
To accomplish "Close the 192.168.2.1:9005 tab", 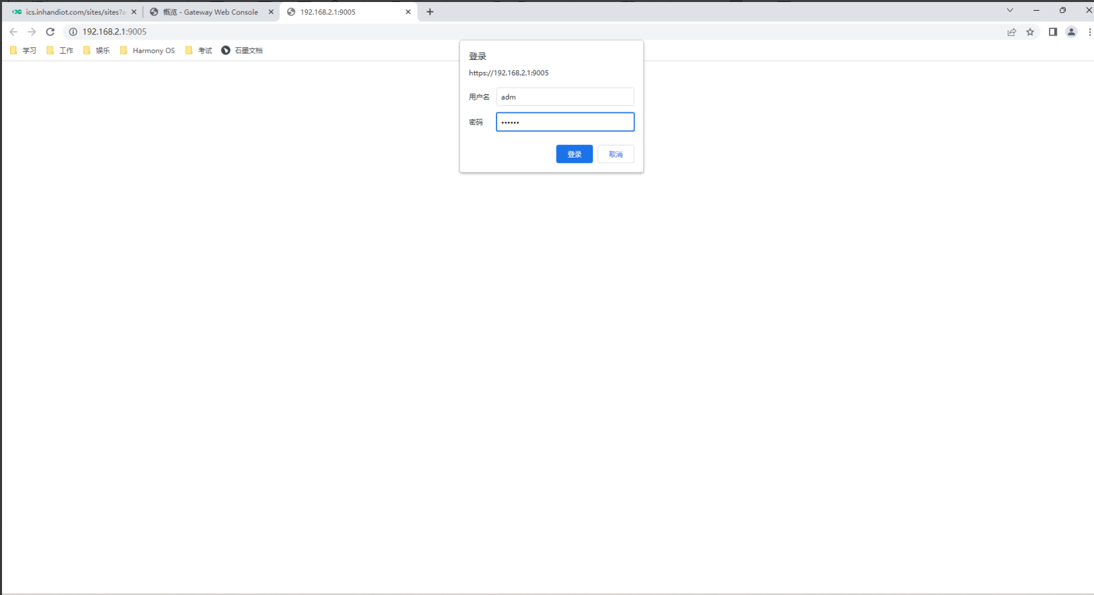I will [408, 12].
